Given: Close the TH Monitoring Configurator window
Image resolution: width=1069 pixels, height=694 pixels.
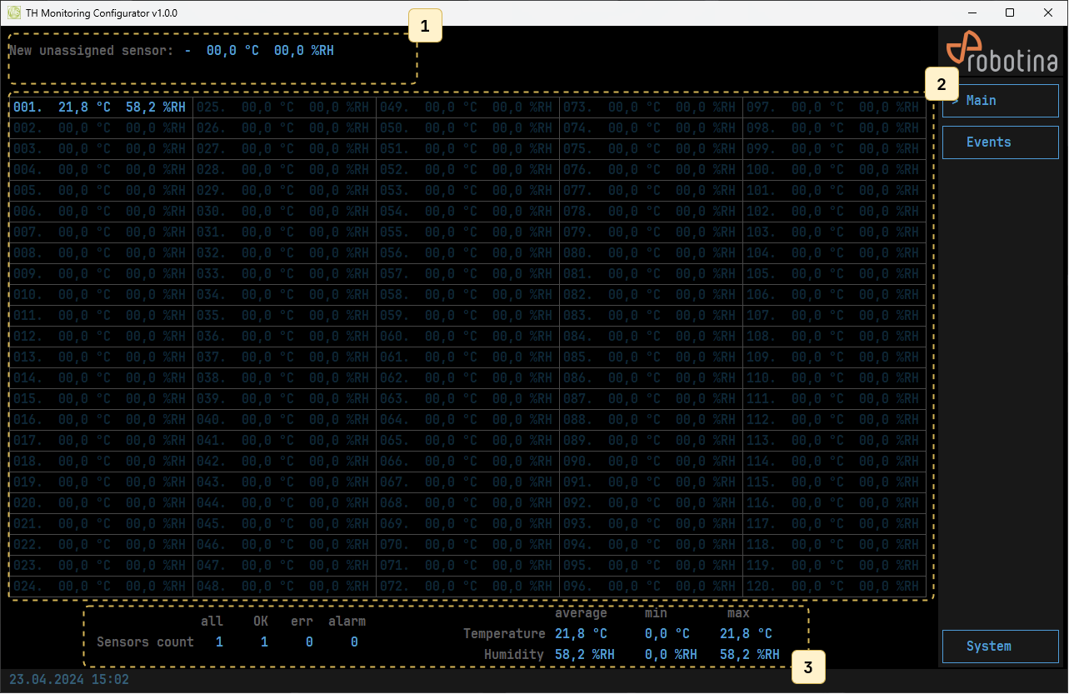Looking at the screenshot, I should click(1048, 13).
